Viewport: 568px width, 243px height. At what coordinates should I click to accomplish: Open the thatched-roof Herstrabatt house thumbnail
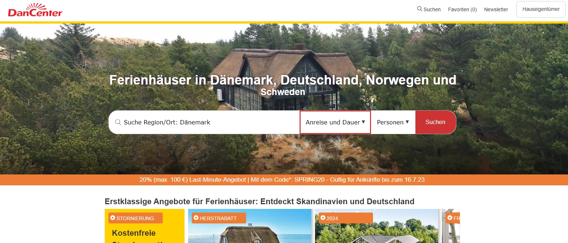[x=250, y=226]
